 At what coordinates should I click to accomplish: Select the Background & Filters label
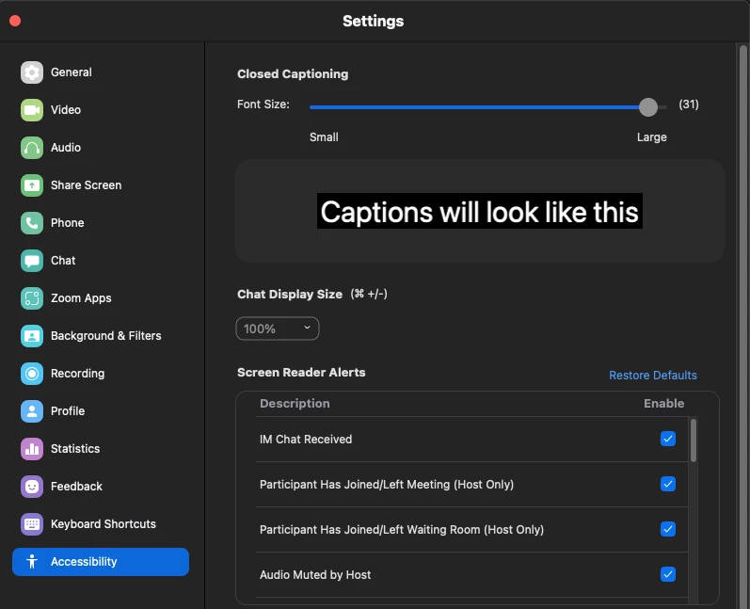click(x=105, y=336)
